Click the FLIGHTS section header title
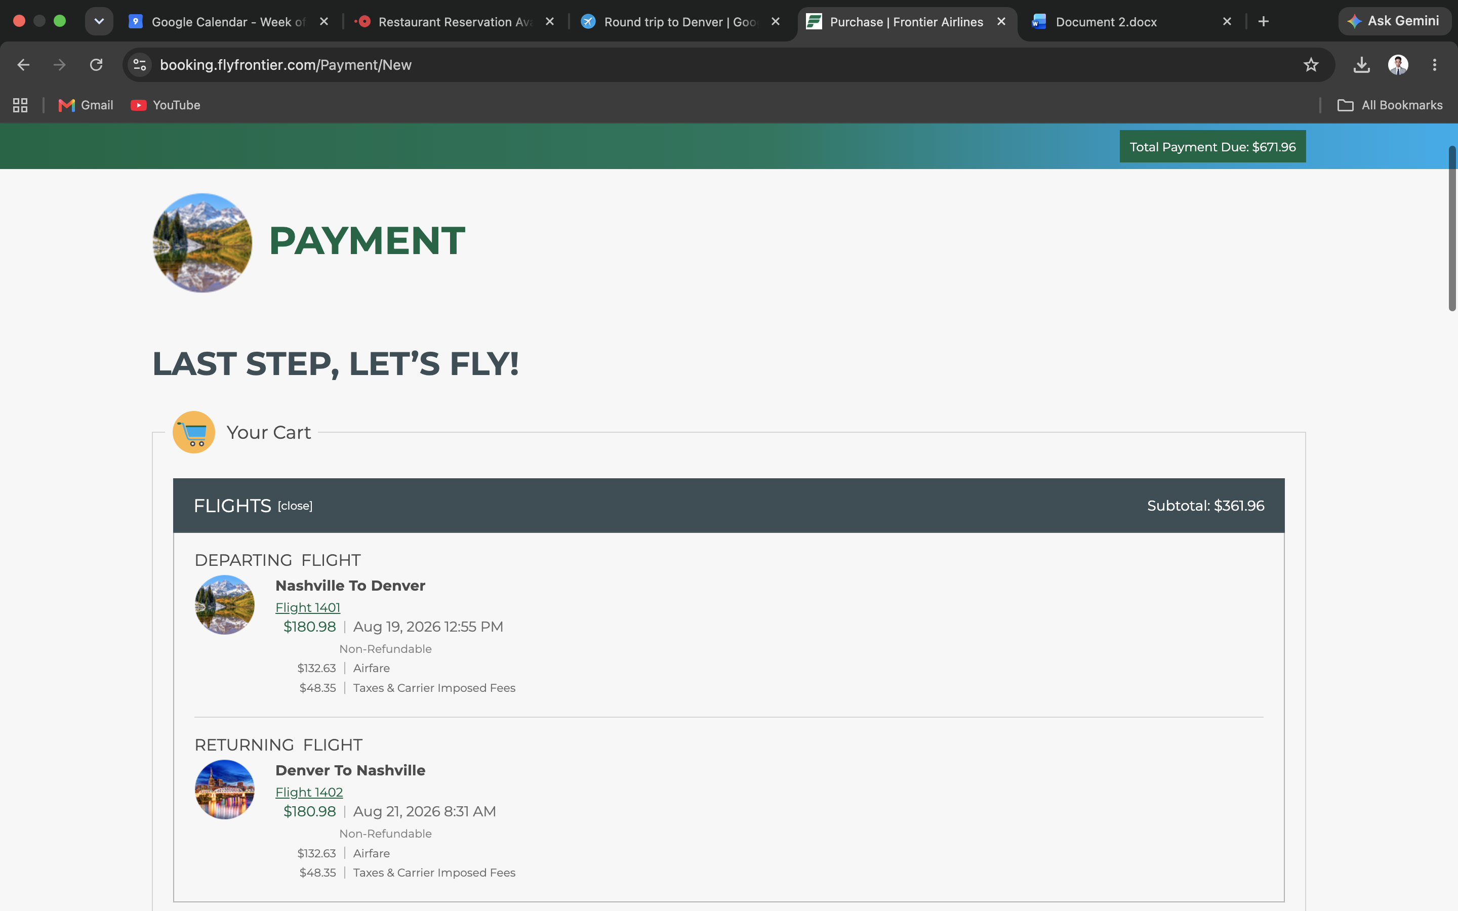Image resolution: width=1458 pixels, height=911 pixels. 232,506
